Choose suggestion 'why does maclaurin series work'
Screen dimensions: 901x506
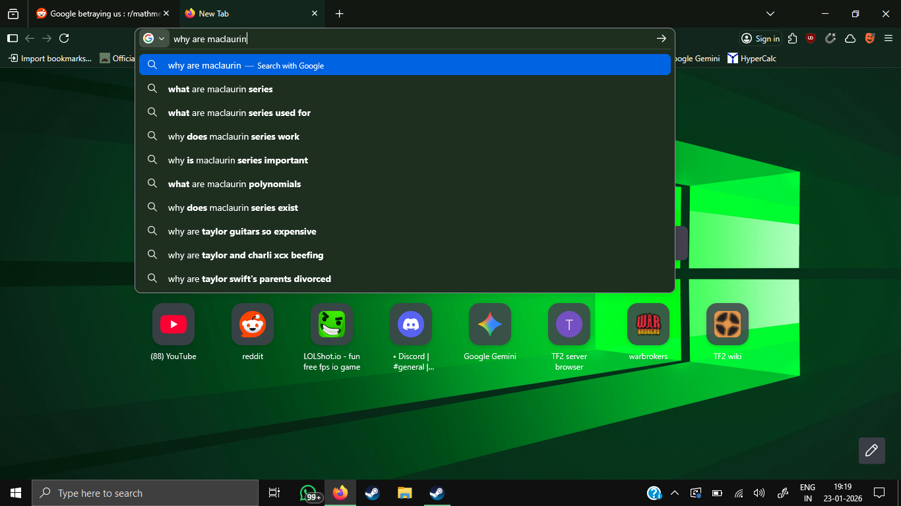click(x=405, y=136)
